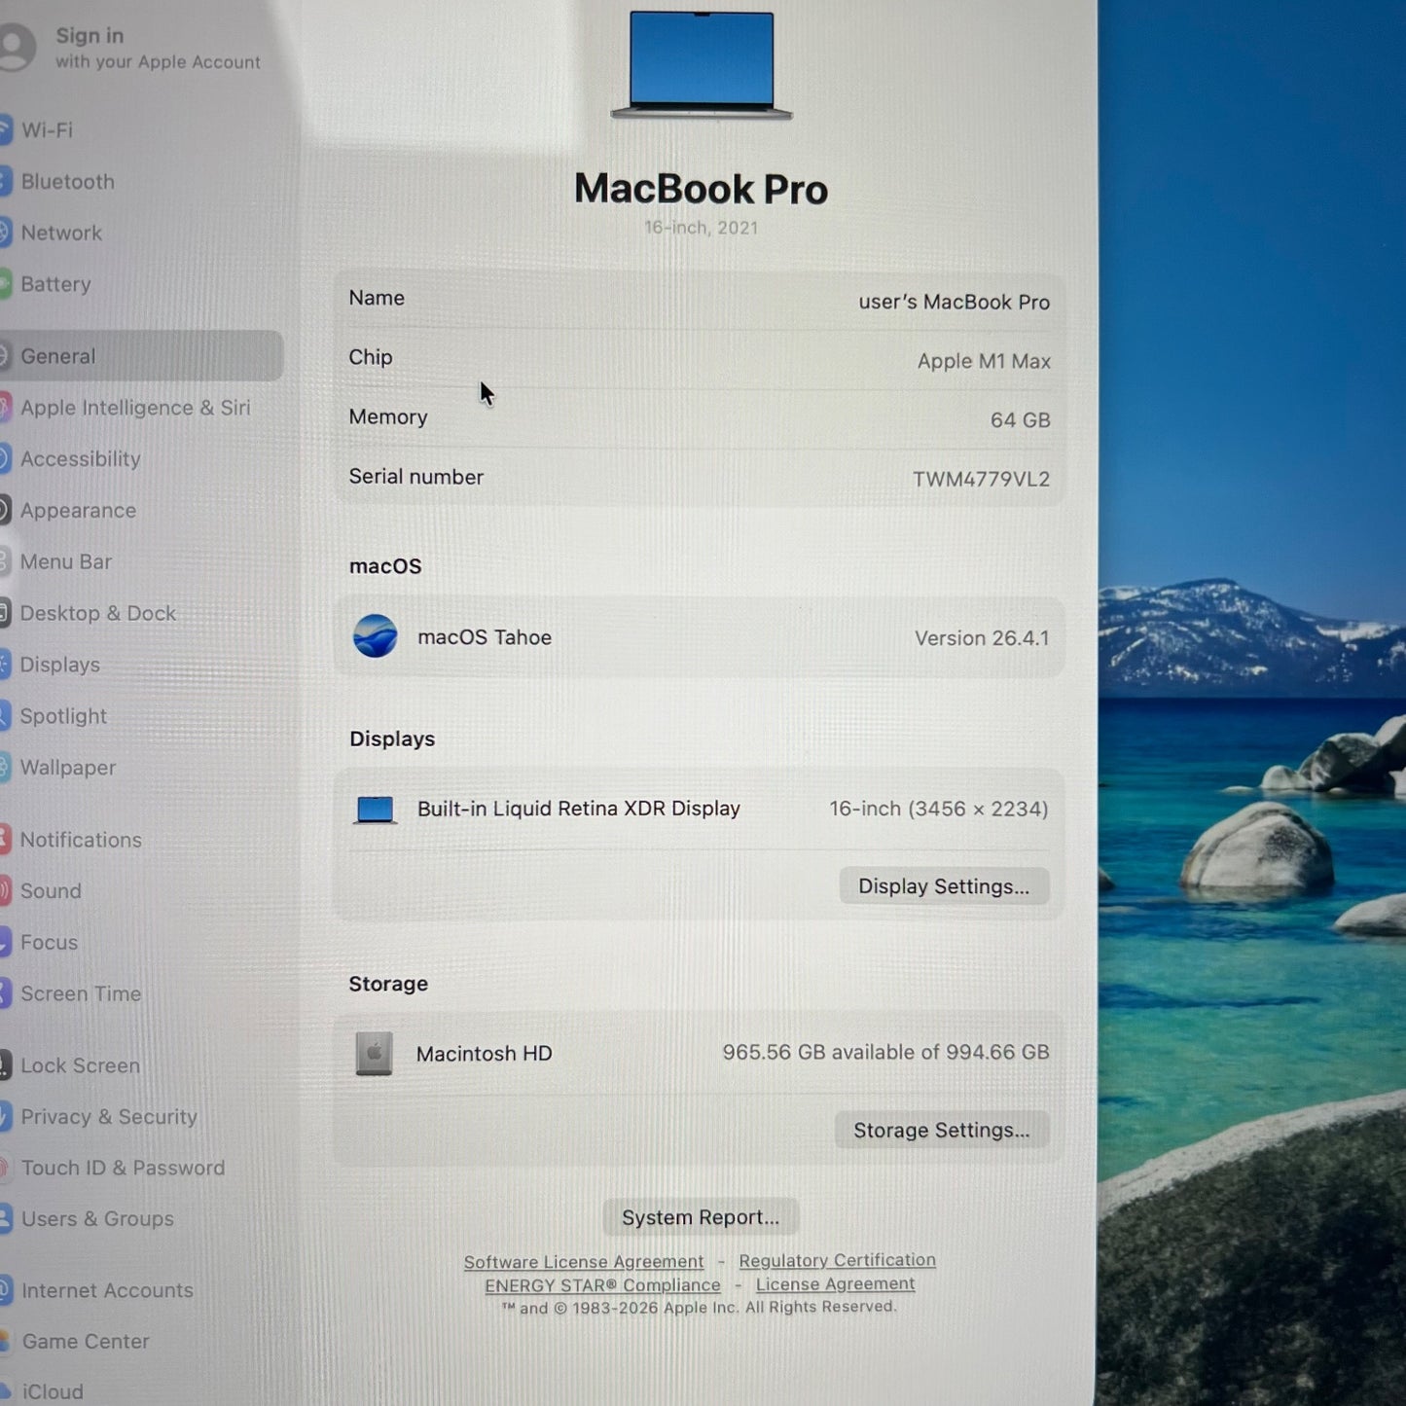Open the ENERGY STAR® Compliance link

pyautogui.click(x=603, y=1286)
